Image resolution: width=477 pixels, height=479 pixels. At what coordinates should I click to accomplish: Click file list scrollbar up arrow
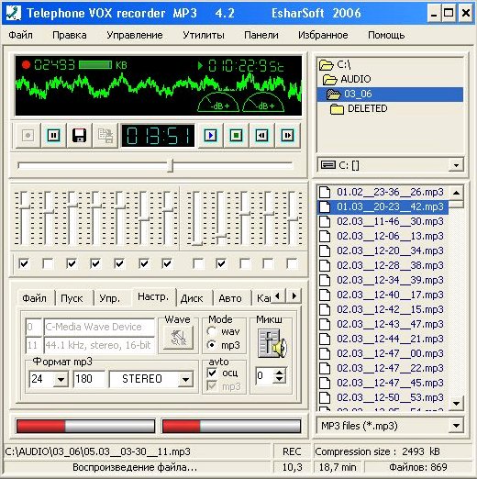tap(456, 193)
